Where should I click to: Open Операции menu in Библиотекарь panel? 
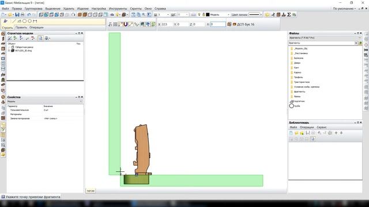click(307, 127)
